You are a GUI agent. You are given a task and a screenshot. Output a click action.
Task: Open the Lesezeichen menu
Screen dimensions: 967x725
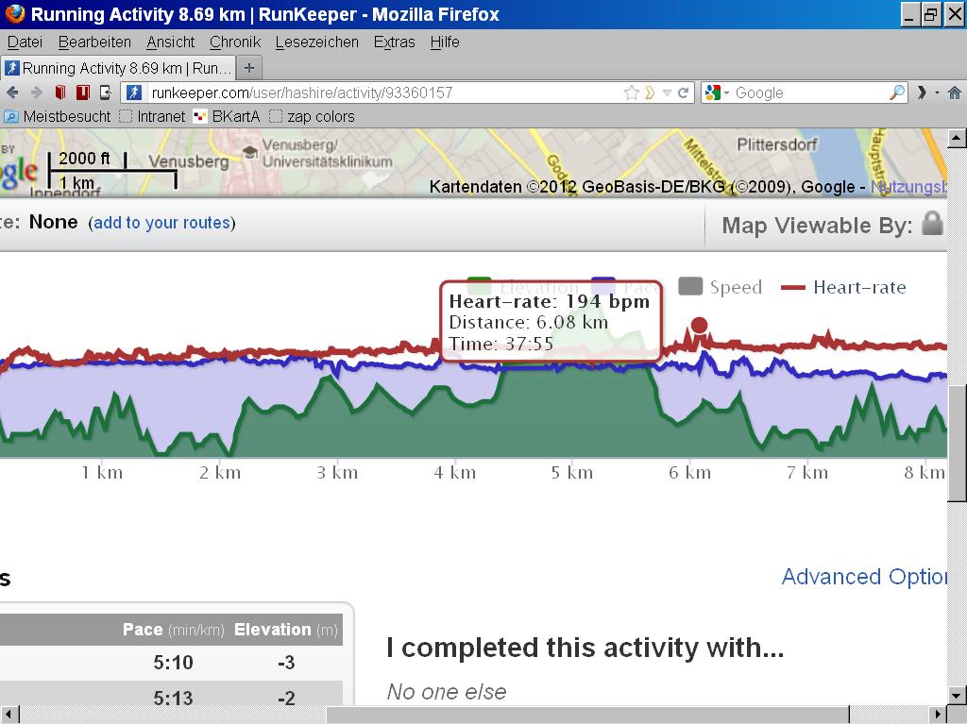pos(316,42)
